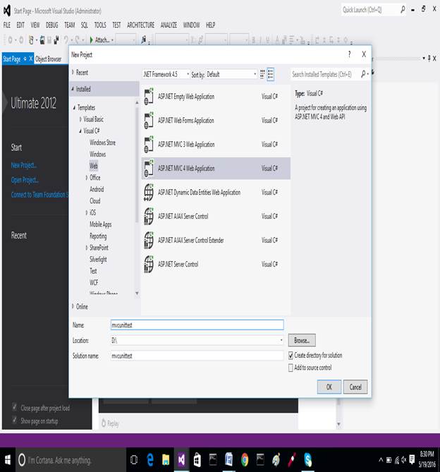Expand the Recent section in New Project
440x472 pixels.
point(73,72)
